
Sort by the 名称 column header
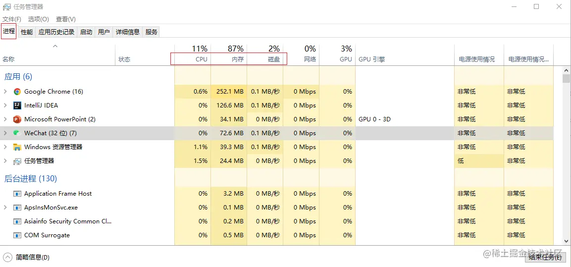pyautogui.click(x=57, y=54)
